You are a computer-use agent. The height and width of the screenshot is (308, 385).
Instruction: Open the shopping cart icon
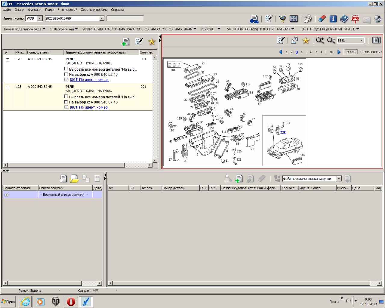tap(283, 19)
